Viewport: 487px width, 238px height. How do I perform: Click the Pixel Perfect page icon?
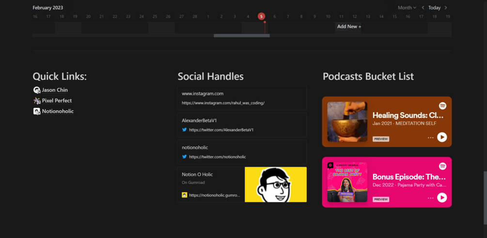(x=37, y=101)
